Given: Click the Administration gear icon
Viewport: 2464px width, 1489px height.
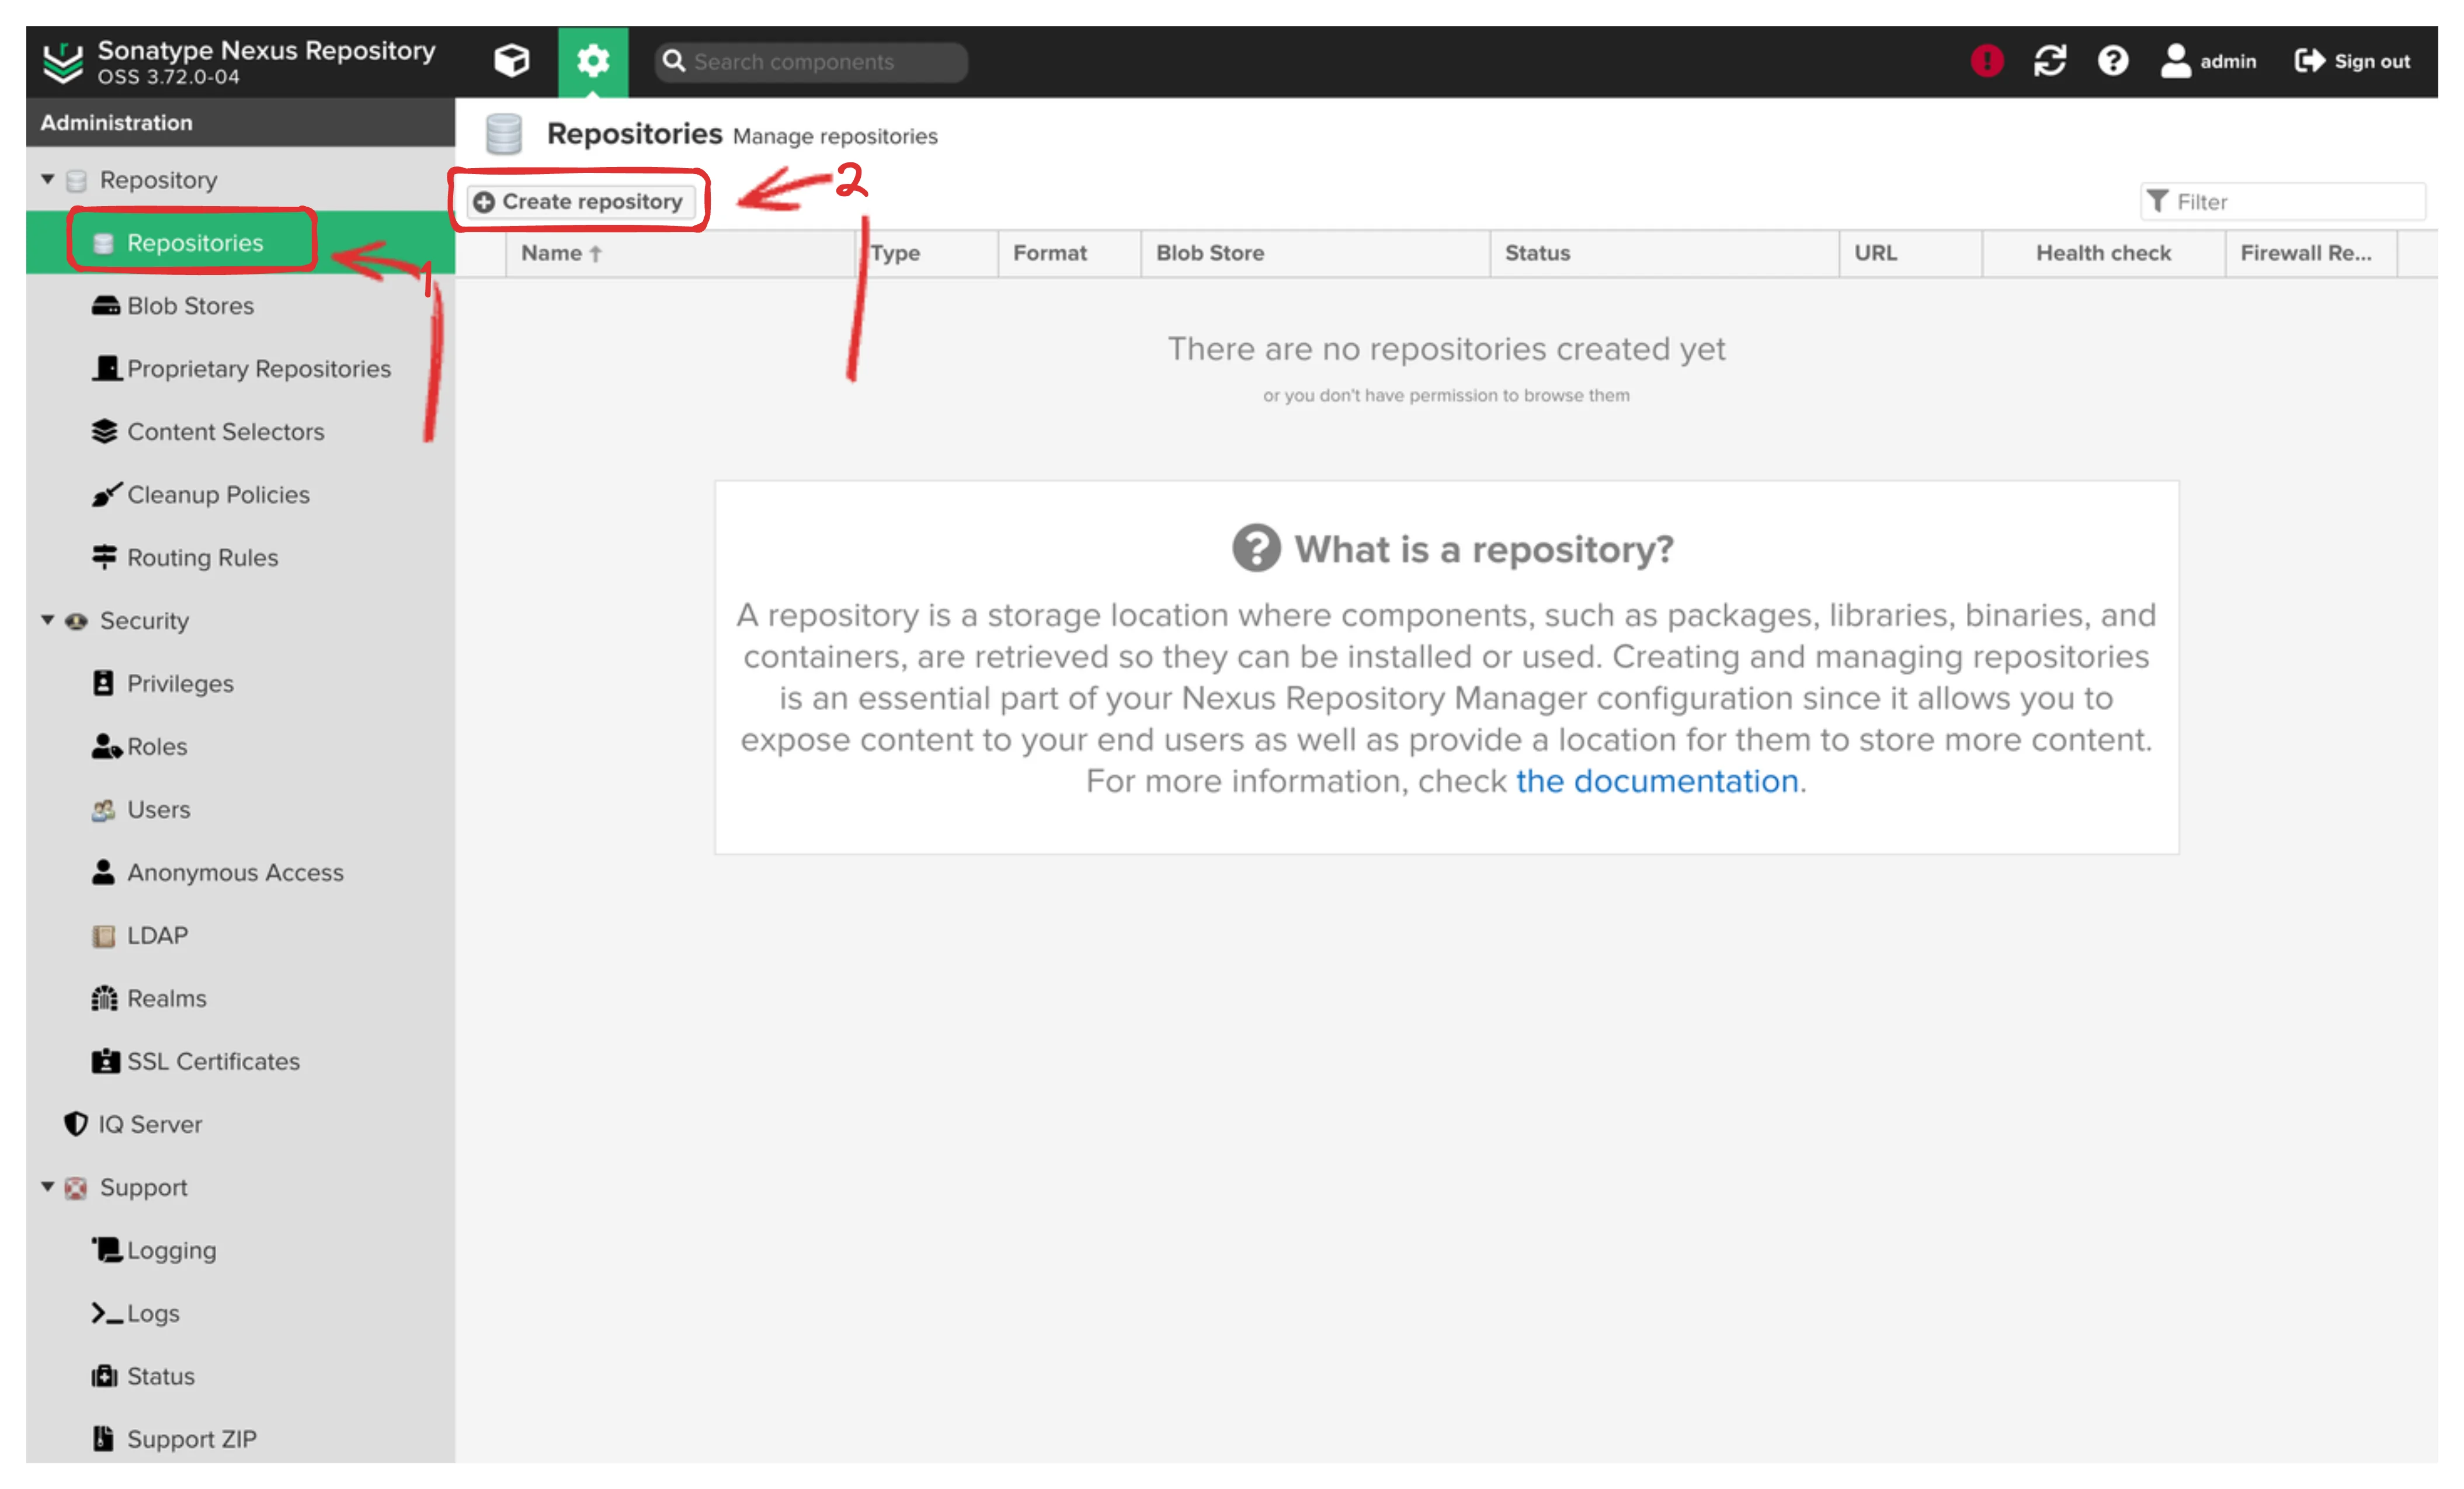Looking at the screenshot, I should (593, 61).
